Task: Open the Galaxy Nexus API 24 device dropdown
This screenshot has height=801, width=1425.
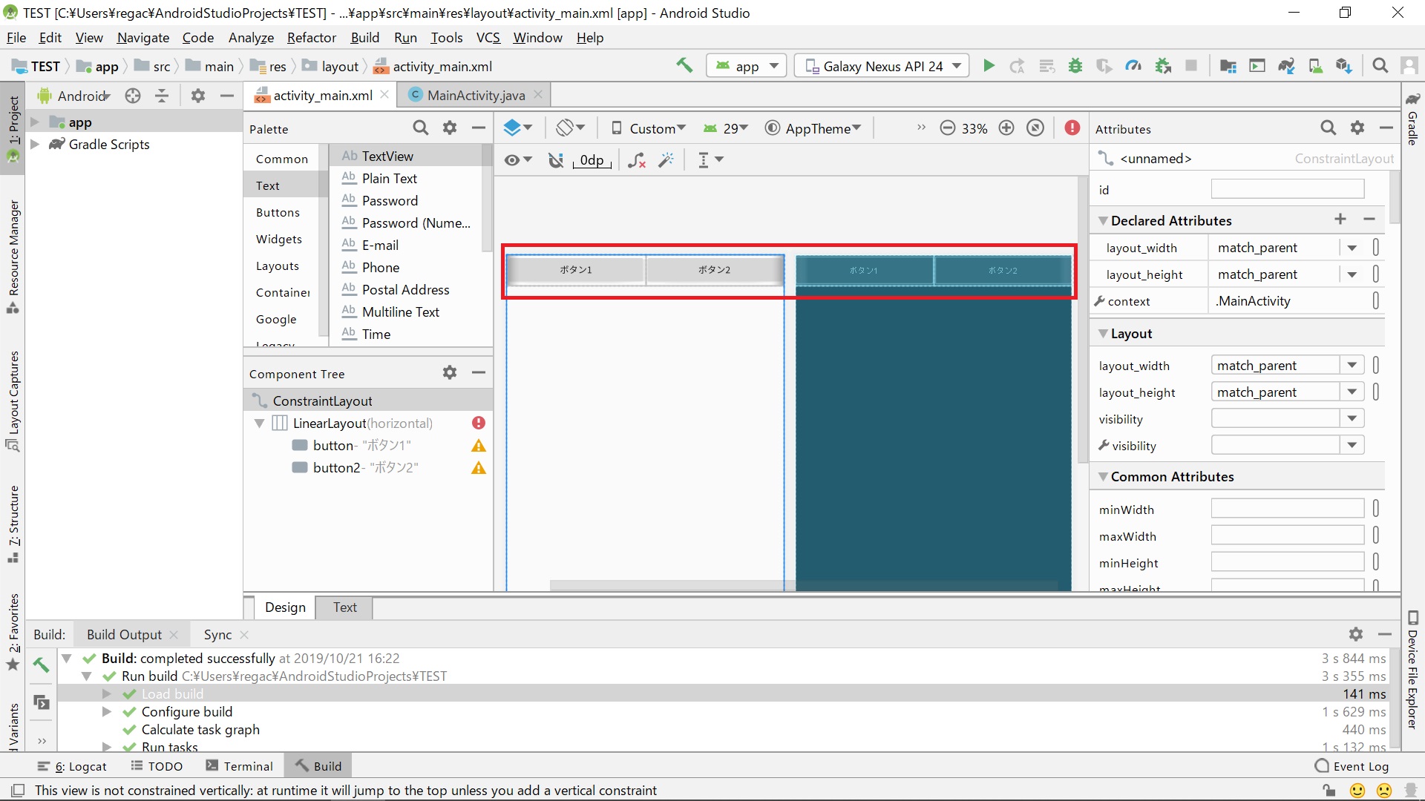Action: (881, 65)
